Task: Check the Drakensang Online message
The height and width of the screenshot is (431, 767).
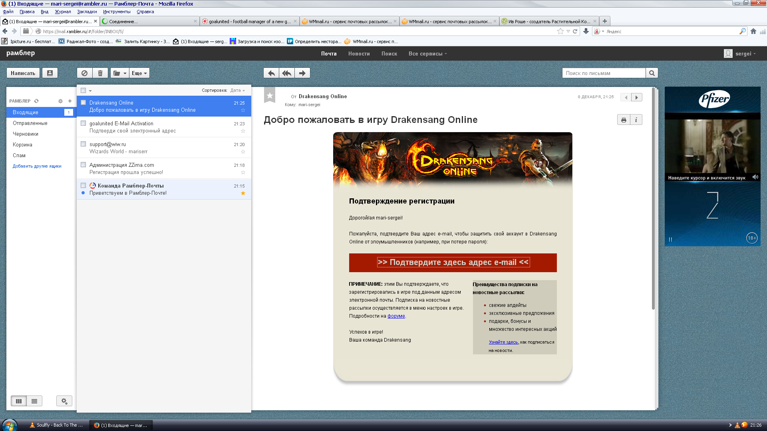Action: (x=83, y=103)
